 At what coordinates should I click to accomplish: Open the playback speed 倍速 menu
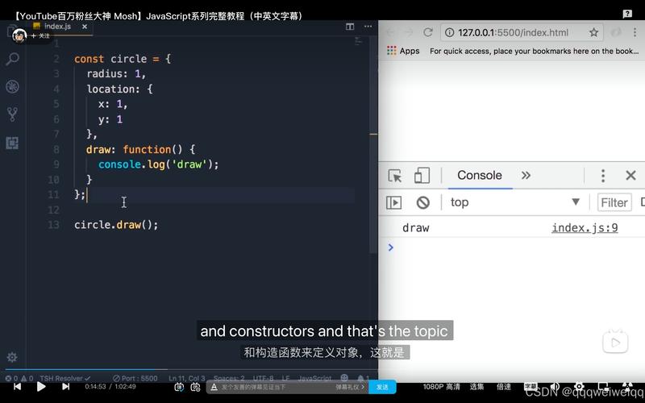pyautogui.click(x=503, y=387)
